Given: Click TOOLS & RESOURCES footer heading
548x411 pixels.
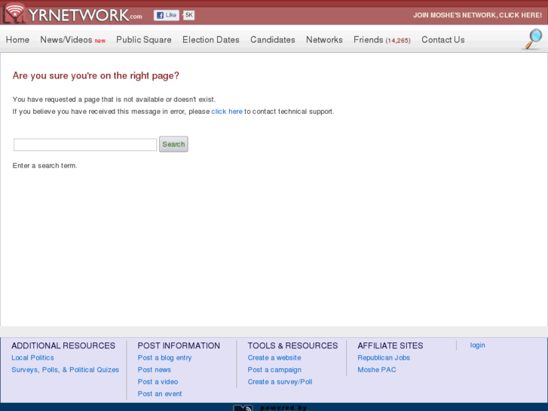Looking at the screenshot, I should pos(292,345).
